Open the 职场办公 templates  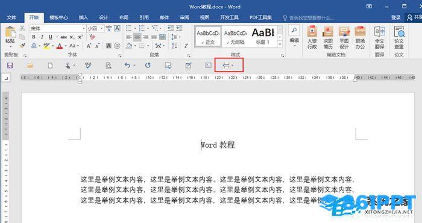tap(360, 37)
